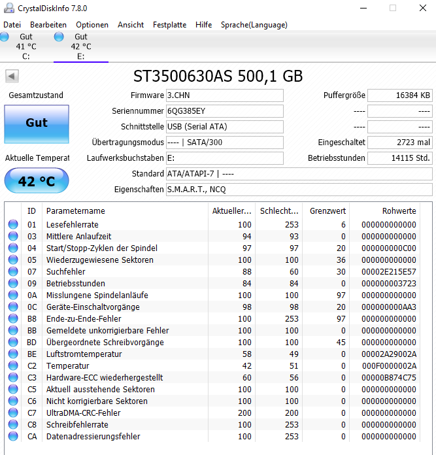The height and width of the screenshot is (455, 436).
Task: Select the E: drive tab
Action: pyautogui.click(x=81, y=46)
